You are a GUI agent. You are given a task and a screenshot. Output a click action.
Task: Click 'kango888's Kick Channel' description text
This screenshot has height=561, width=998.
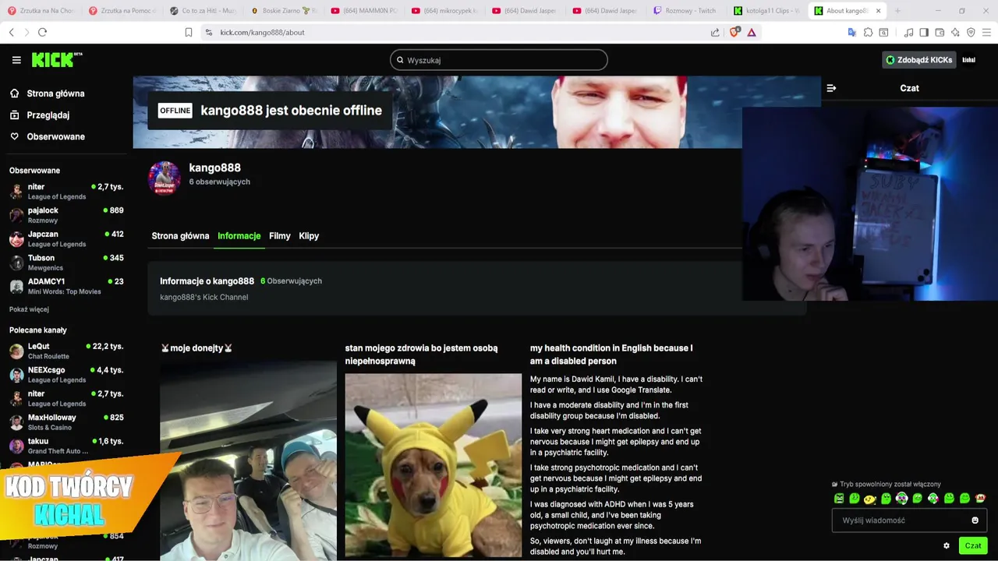click(203, 297)
